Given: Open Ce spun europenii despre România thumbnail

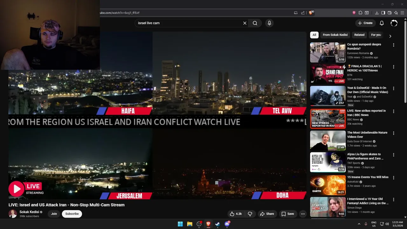Looking at the screenshot, I should point(328,52).
